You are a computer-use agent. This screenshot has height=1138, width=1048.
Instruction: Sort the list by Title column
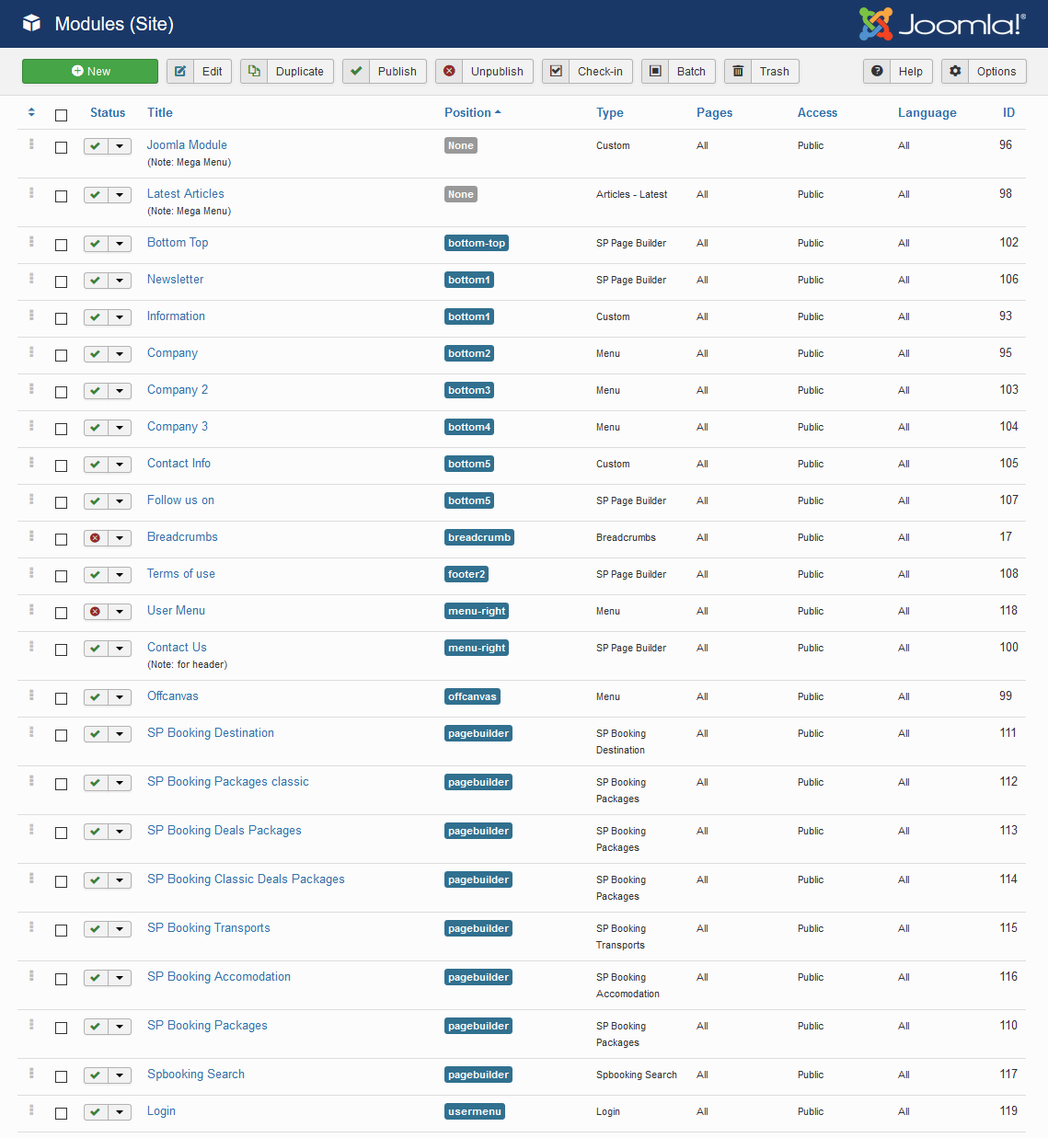tap(160, 112)
